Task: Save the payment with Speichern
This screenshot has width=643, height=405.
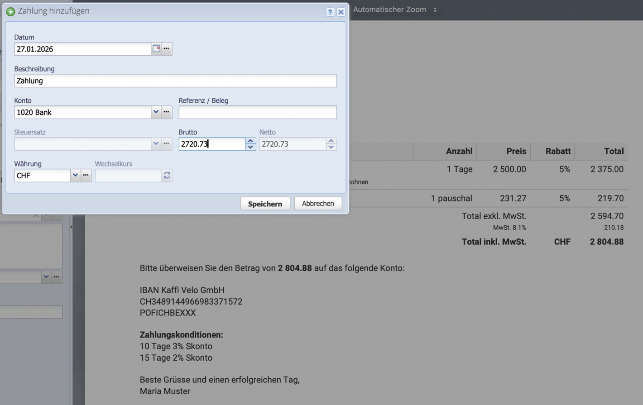Action: 265,203
